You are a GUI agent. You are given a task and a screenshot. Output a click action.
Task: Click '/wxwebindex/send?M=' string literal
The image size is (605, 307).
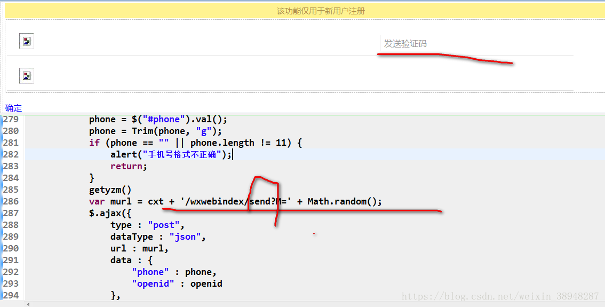pyautogui.click(x=236, y=202)
